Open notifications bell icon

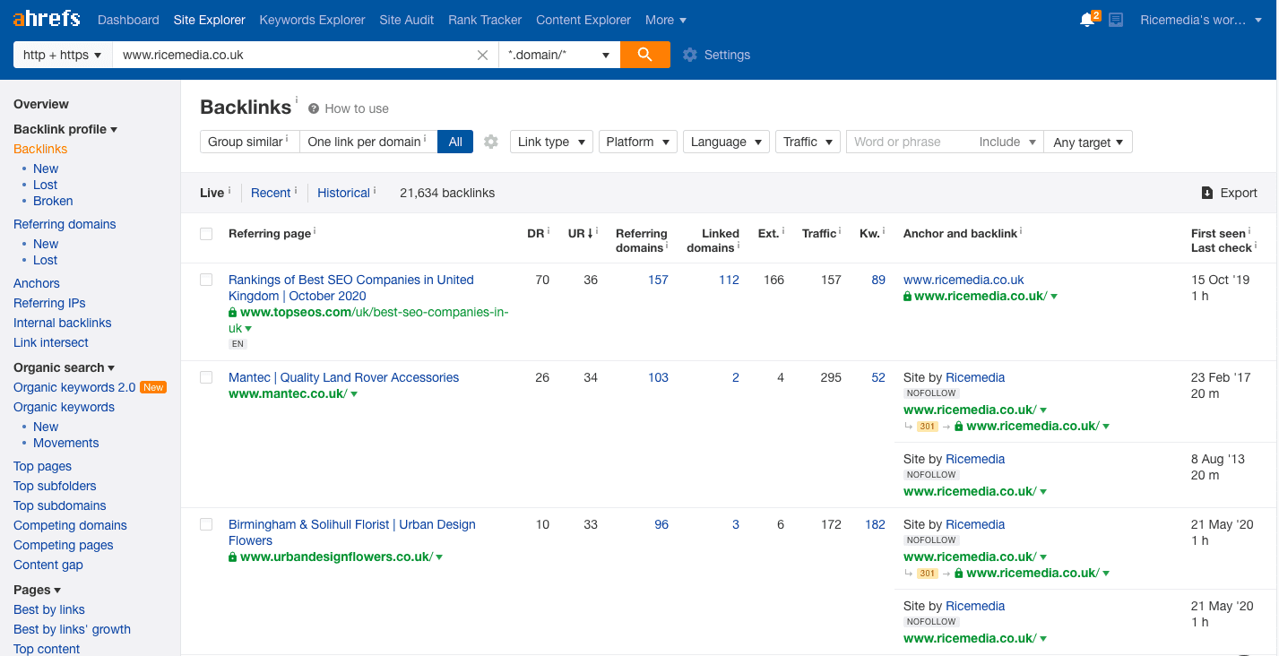click(x=1088, y=20)
